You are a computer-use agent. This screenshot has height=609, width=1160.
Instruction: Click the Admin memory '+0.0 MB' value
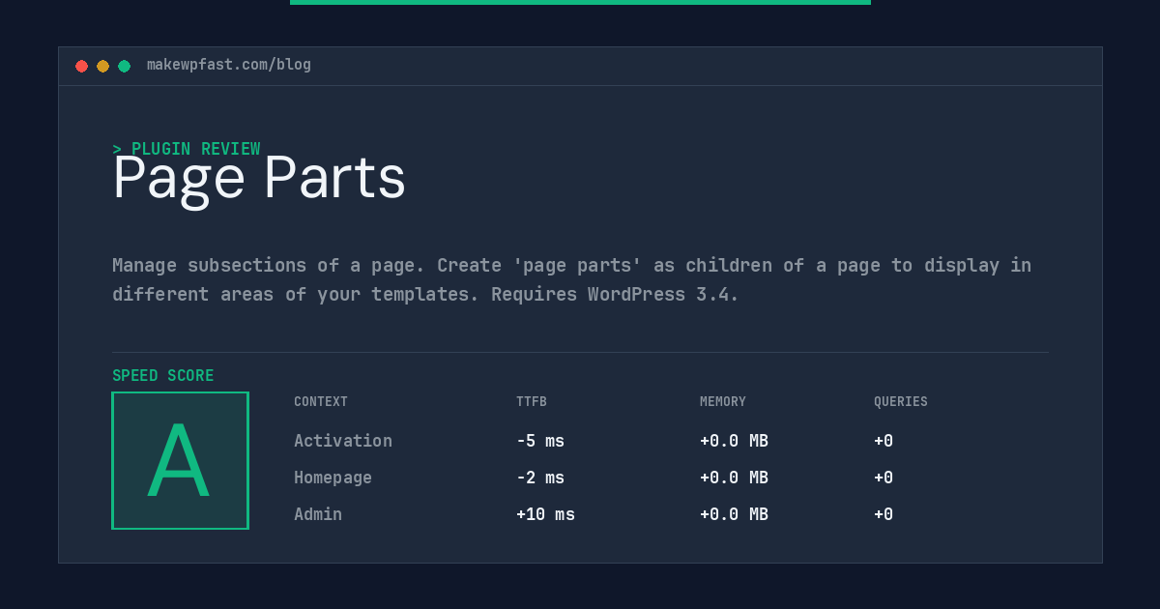(x=734, y=514)
